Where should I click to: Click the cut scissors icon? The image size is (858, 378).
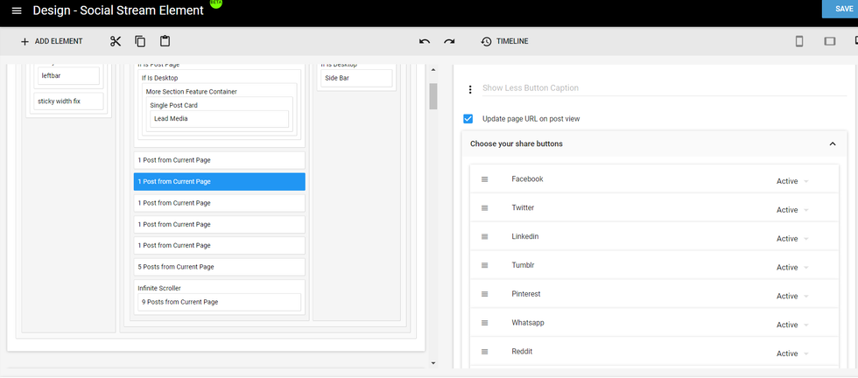click(116, 41)
